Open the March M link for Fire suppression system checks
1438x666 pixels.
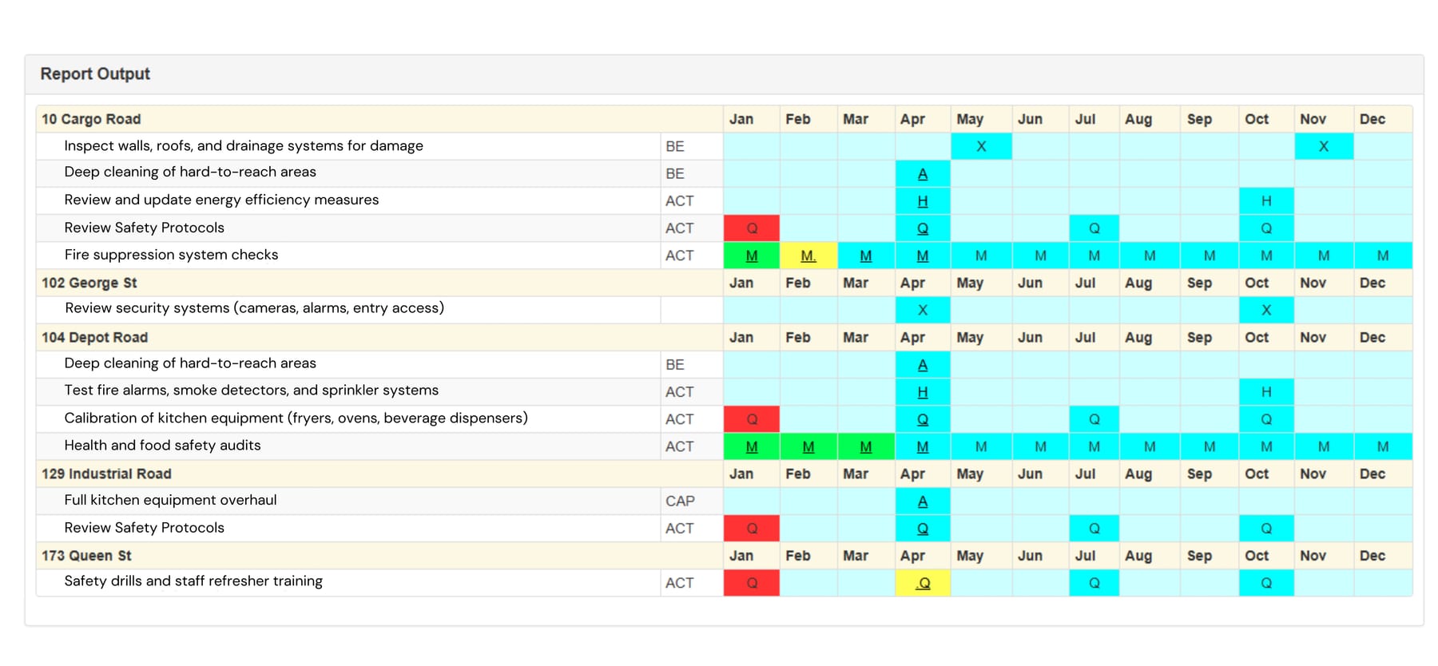click(866, 256)
